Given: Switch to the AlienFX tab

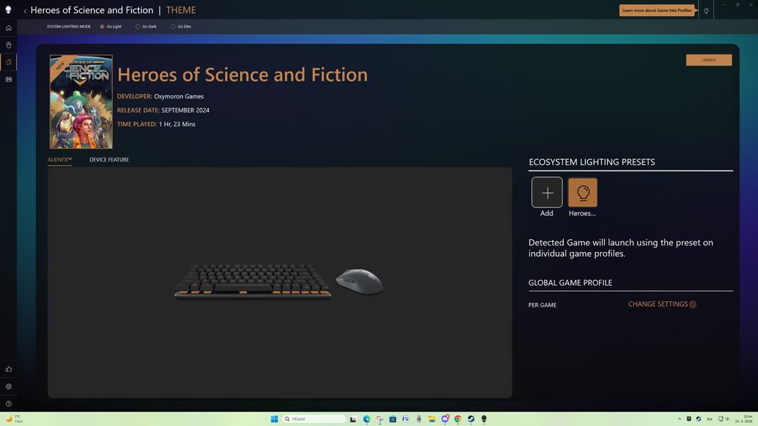Looking at the screenshot, I should coord(60,160).
